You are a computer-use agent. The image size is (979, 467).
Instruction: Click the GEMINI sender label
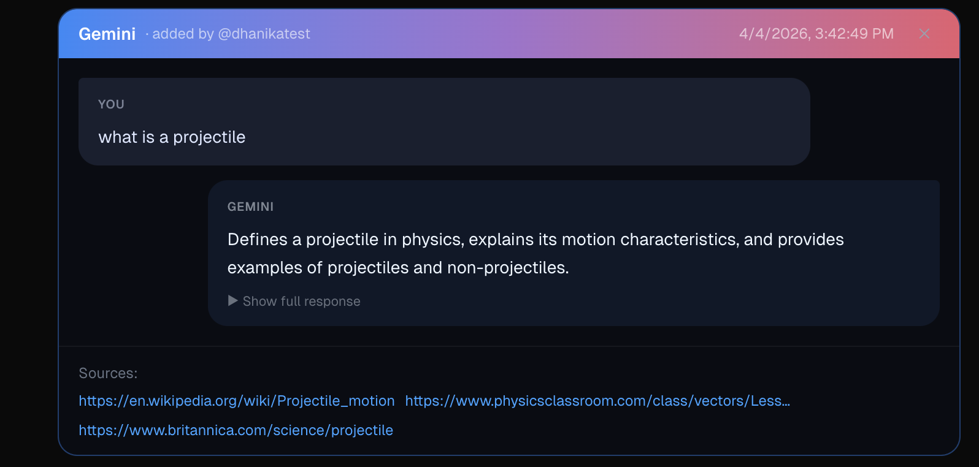point(250,207)
